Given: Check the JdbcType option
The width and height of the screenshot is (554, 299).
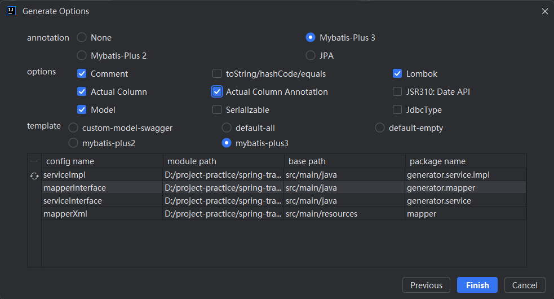Looking at the screenshot, I should (x=397, y=110).
